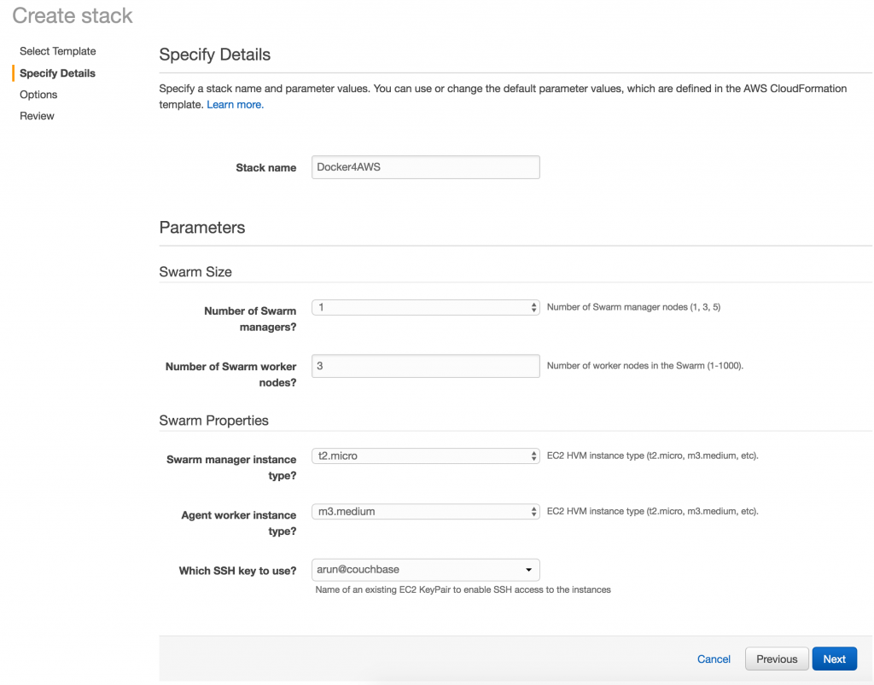The width and height of the screenshot is (874, 685).
Task: Click the Swarm Size section heading
Action: (x=195, y=272)
